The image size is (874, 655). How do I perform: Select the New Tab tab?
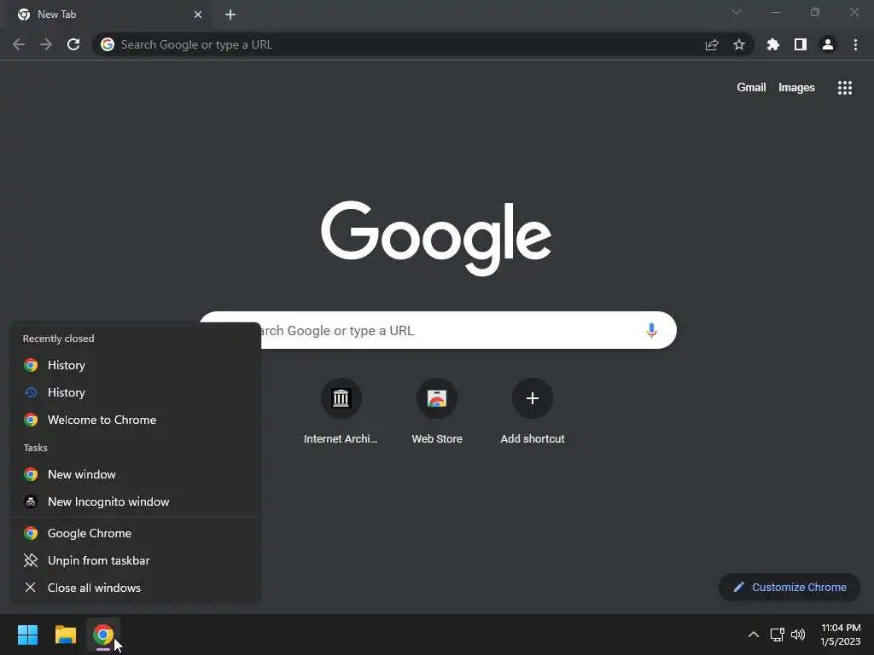(x=109, y=14)
